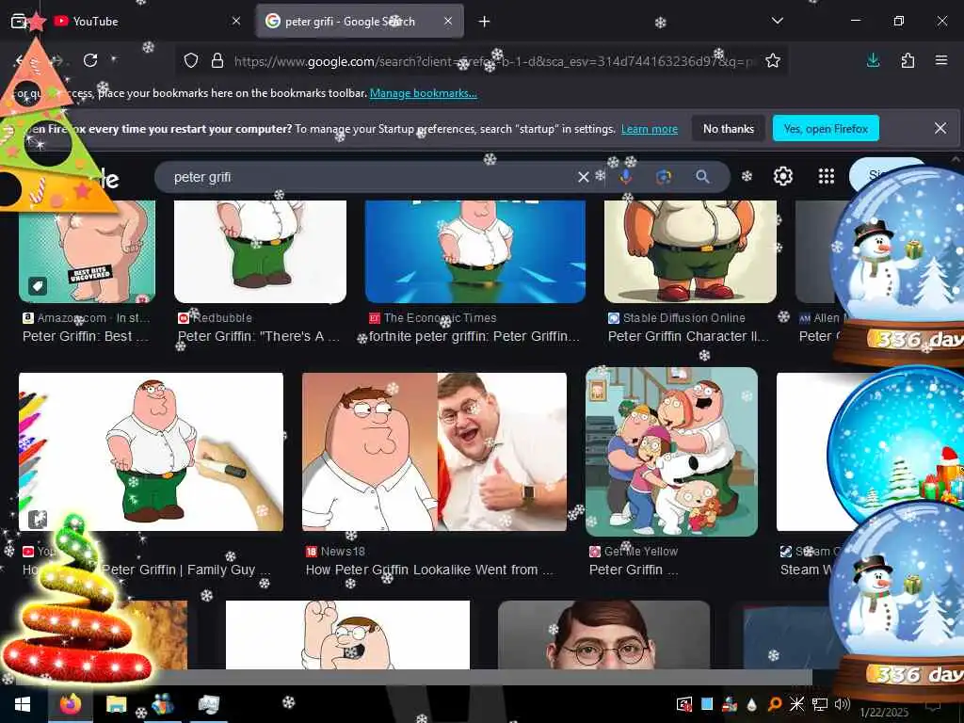Open News18 lookalike image result
Viewport: 964px width, 723px height.
(434, 452)
